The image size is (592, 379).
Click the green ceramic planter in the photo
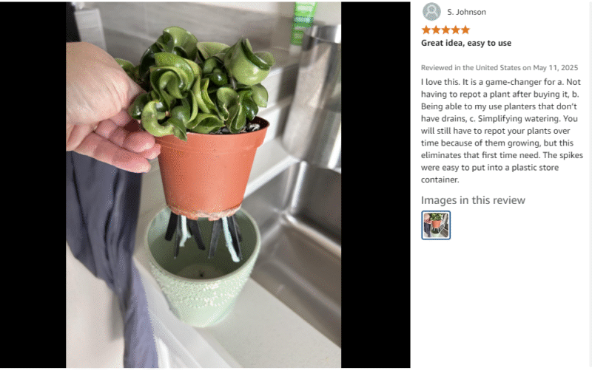(x=202, y=273)
